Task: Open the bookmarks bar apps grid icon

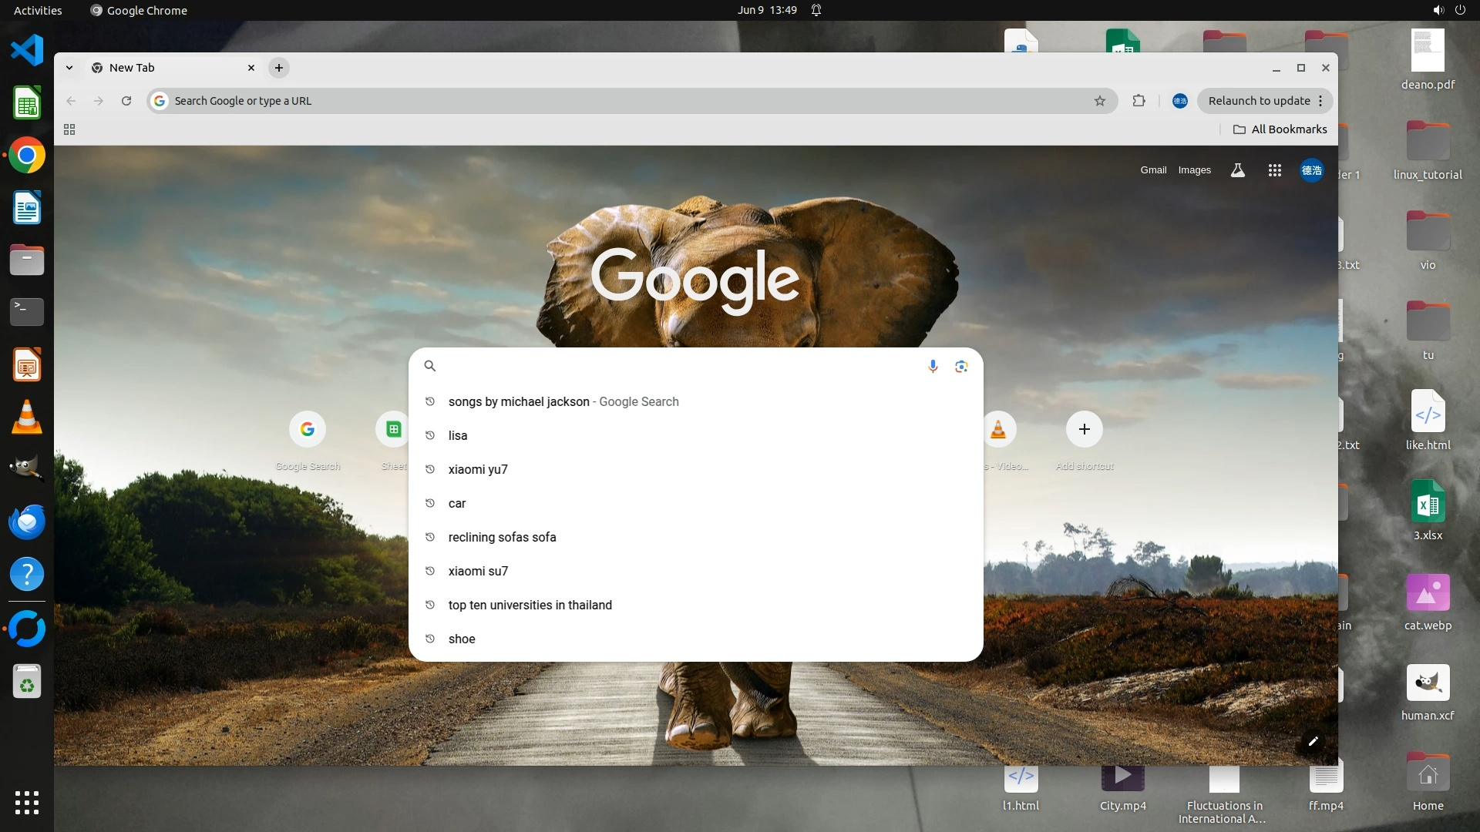Action: [69, 129]
